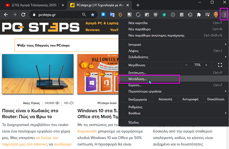Expand Περισσότερα εργαλεία submenu
Screen dimensions: 229x149
coord(174,91)
